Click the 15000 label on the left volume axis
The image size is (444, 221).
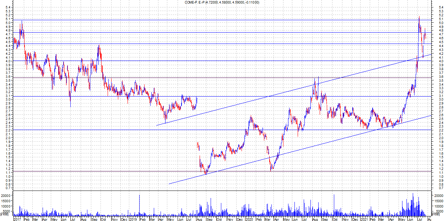[x=6, y=201]
